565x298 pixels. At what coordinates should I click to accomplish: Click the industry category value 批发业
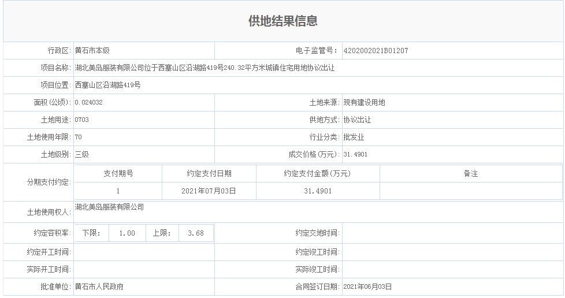(354, 137)
